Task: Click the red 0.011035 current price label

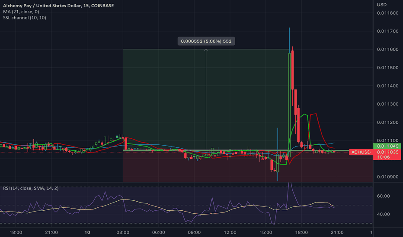Action: (x=387, y=152)
